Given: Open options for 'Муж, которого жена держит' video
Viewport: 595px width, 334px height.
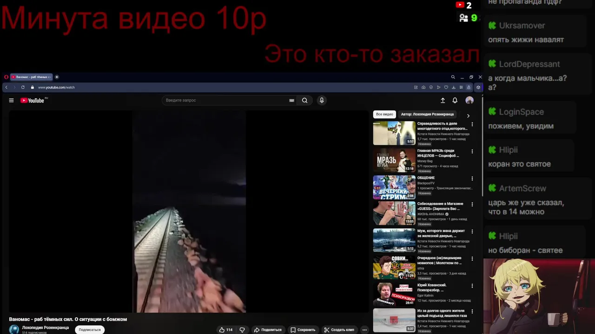Looking at the screenshot, I should pyautogui.click(x=472, y=231).
